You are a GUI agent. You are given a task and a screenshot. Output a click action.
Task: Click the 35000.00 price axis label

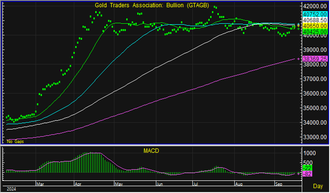click(315, 108)
